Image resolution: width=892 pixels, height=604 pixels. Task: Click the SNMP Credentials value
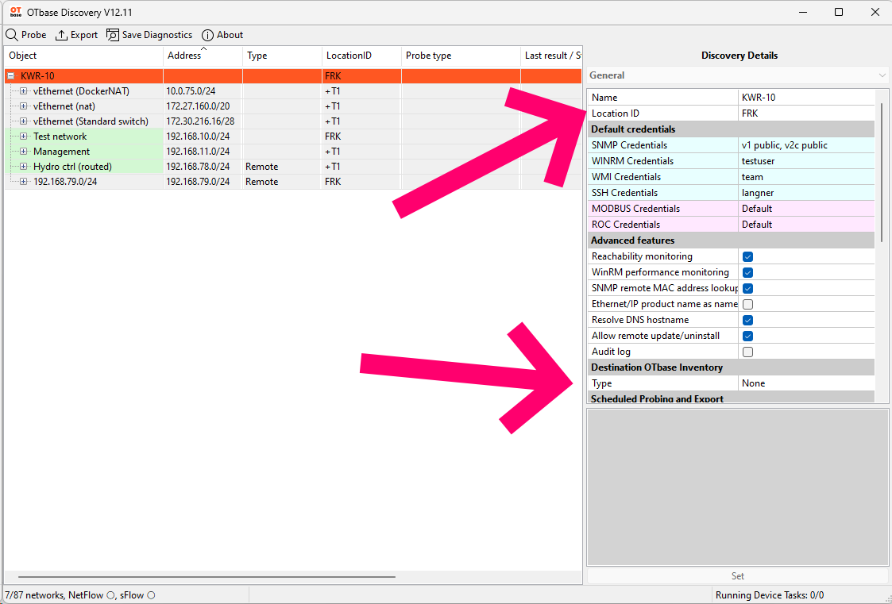click(806, 145)
